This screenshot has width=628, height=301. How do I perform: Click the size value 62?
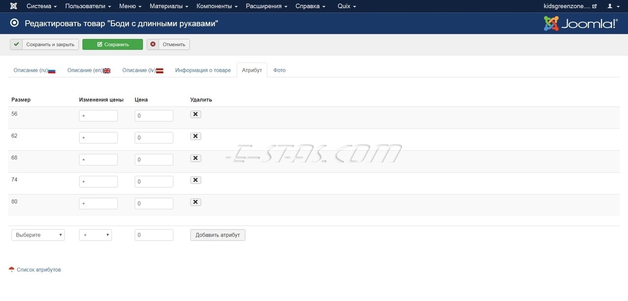[x=14, y=136]
